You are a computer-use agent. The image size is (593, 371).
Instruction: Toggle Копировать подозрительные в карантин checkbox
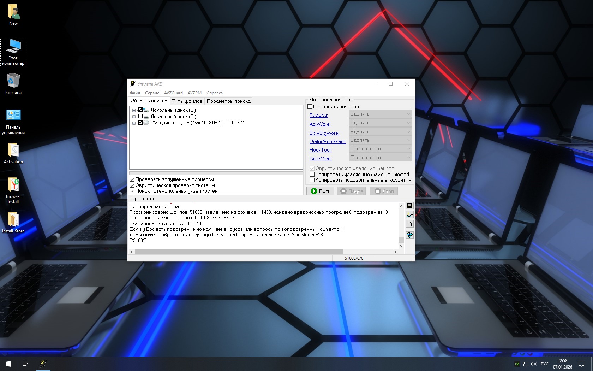click(x=312, y=180)
